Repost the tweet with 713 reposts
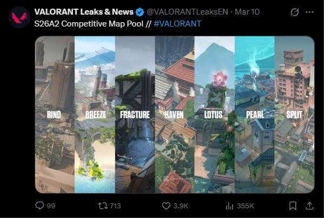324x218 pixels. tap(109, 206)
